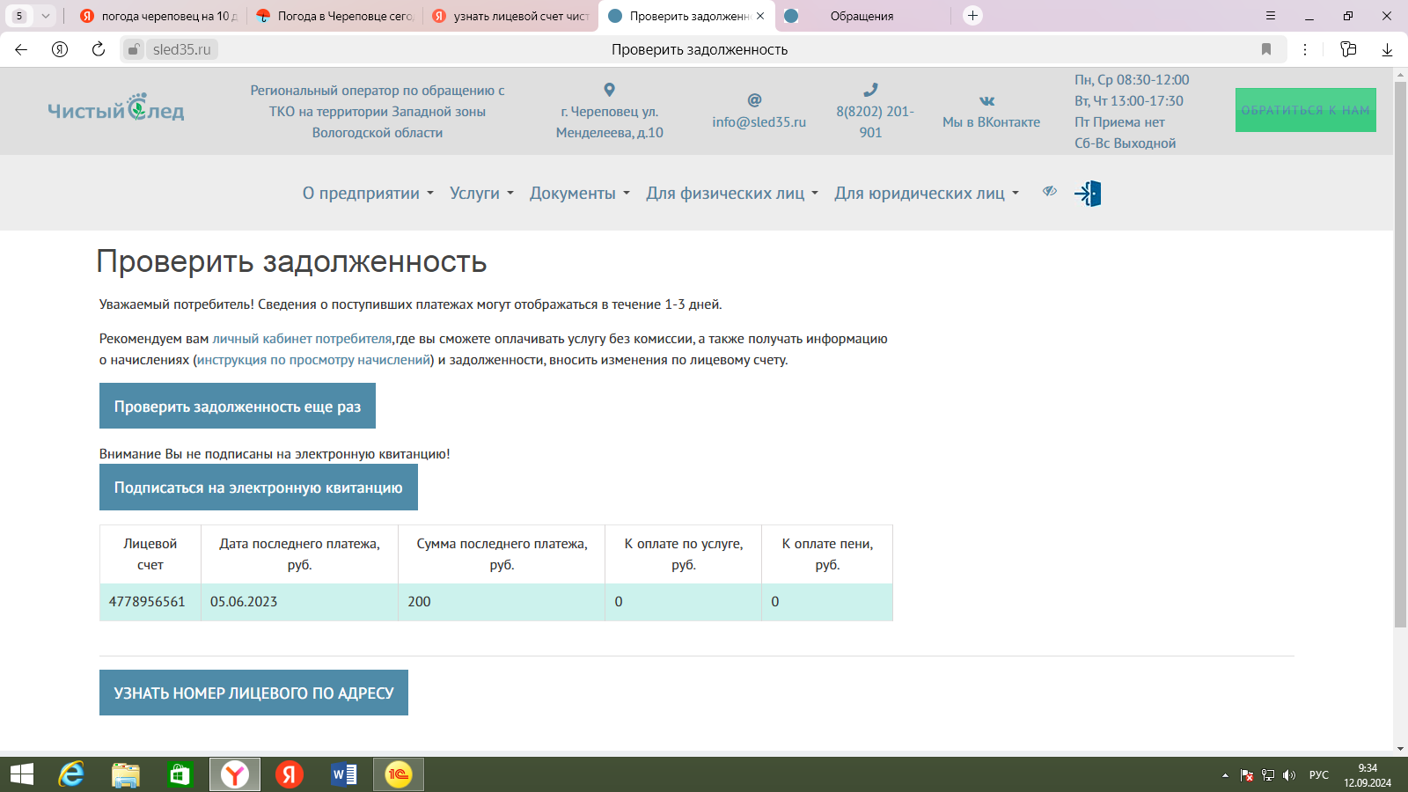Click the VKontakte icon in header
The height and width of the screenshot is (792, 1408).
click(987, 101)
